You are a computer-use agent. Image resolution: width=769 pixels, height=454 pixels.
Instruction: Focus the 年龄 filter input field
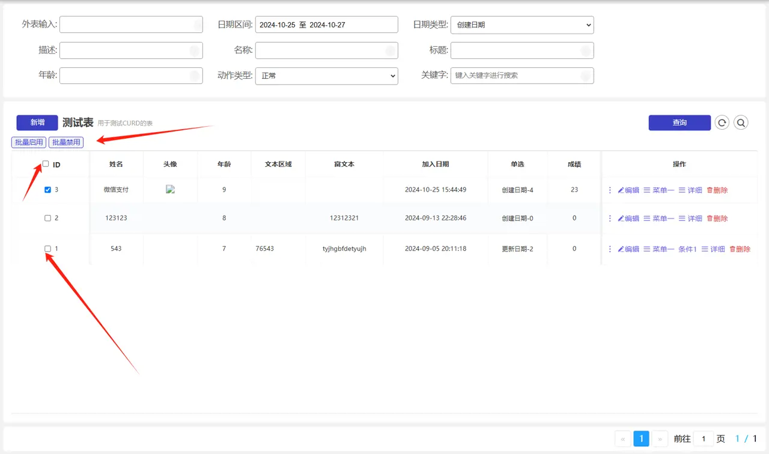pos(131,76)
